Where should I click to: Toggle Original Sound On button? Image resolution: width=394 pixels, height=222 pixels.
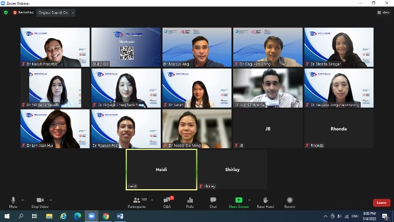pos(53,12)
